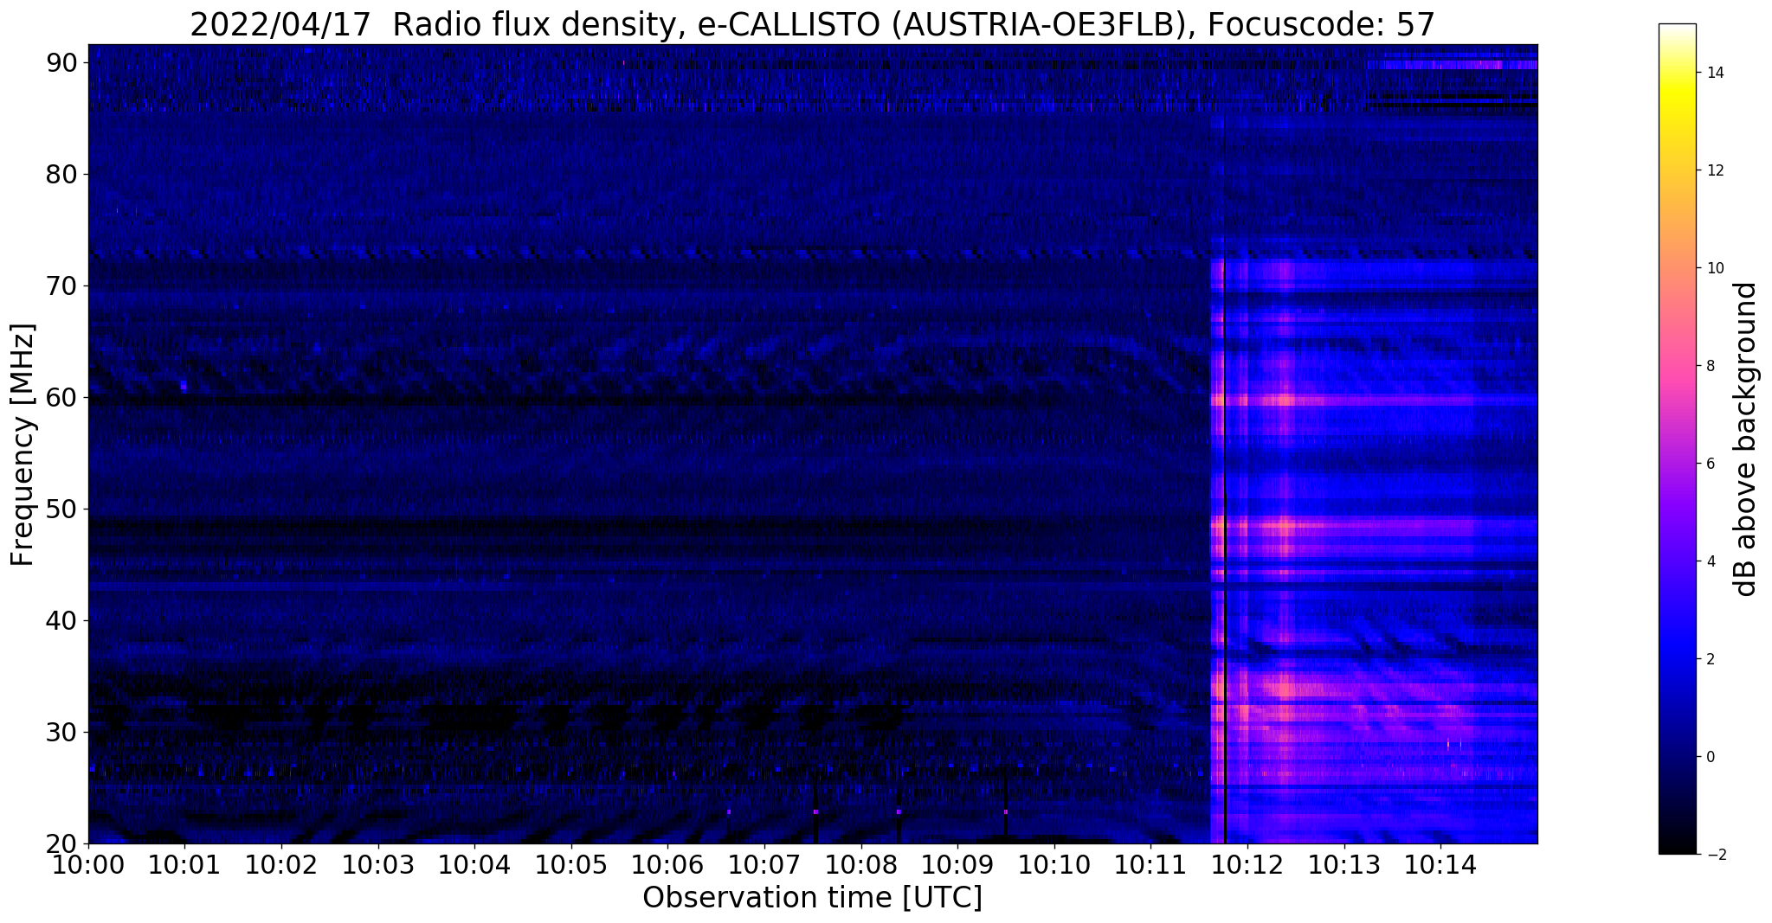Click the 10:14 time tick label
Image resolution: width=1772 pixels, height=923 pixels.
[1440, 865]
